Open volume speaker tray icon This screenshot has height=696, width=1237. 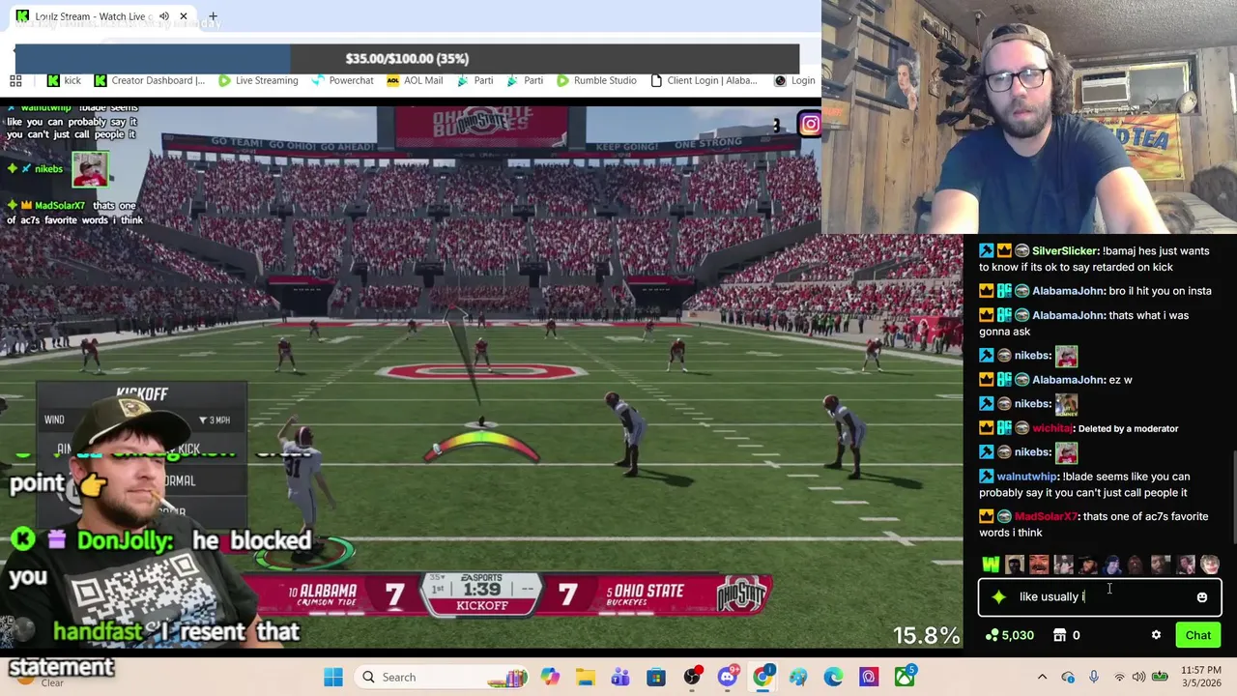click(1138, 677)
